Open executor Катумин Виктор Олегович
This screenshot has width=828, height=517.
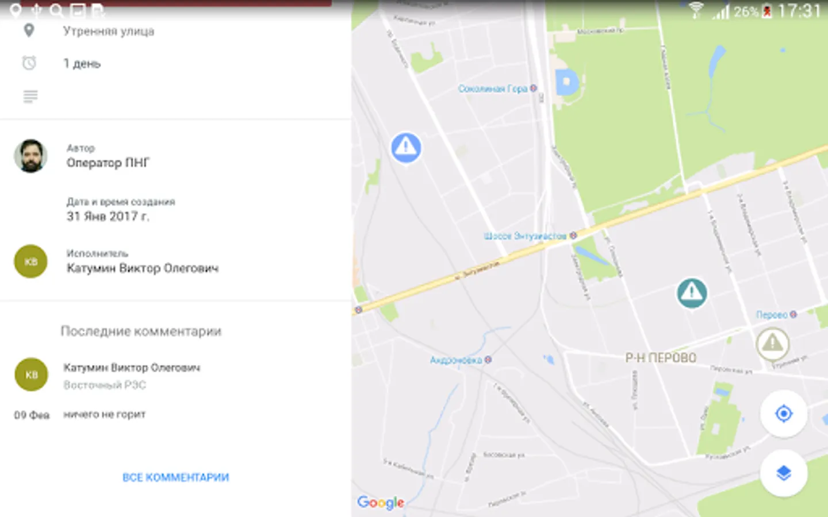(x=143, y=268)
